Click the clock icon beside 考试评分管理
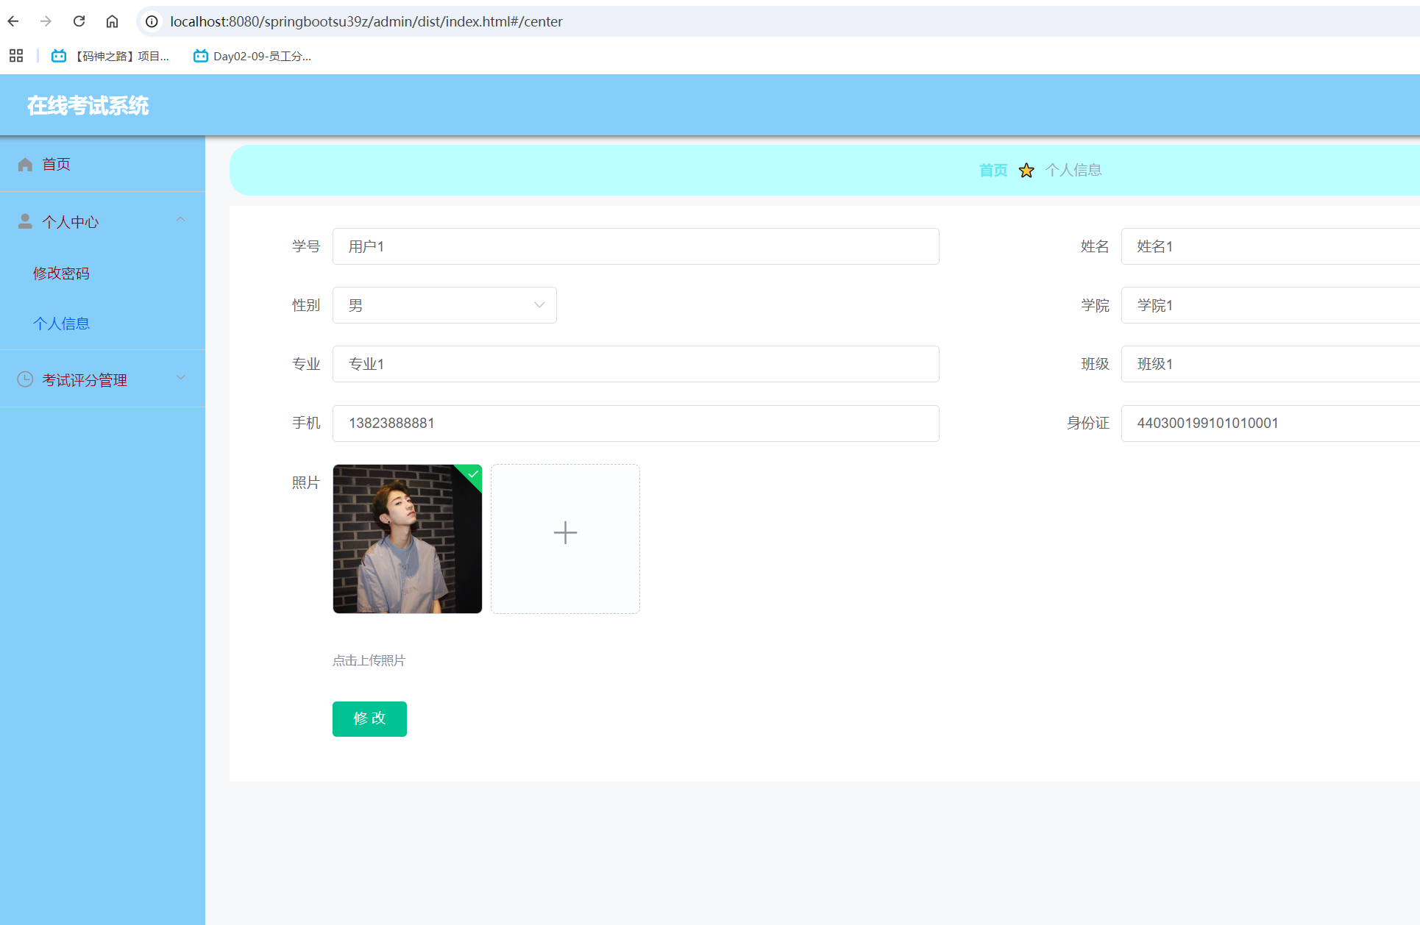This screenshot has height=925, width=1420. pyautogui.click(x=25, y=379)
